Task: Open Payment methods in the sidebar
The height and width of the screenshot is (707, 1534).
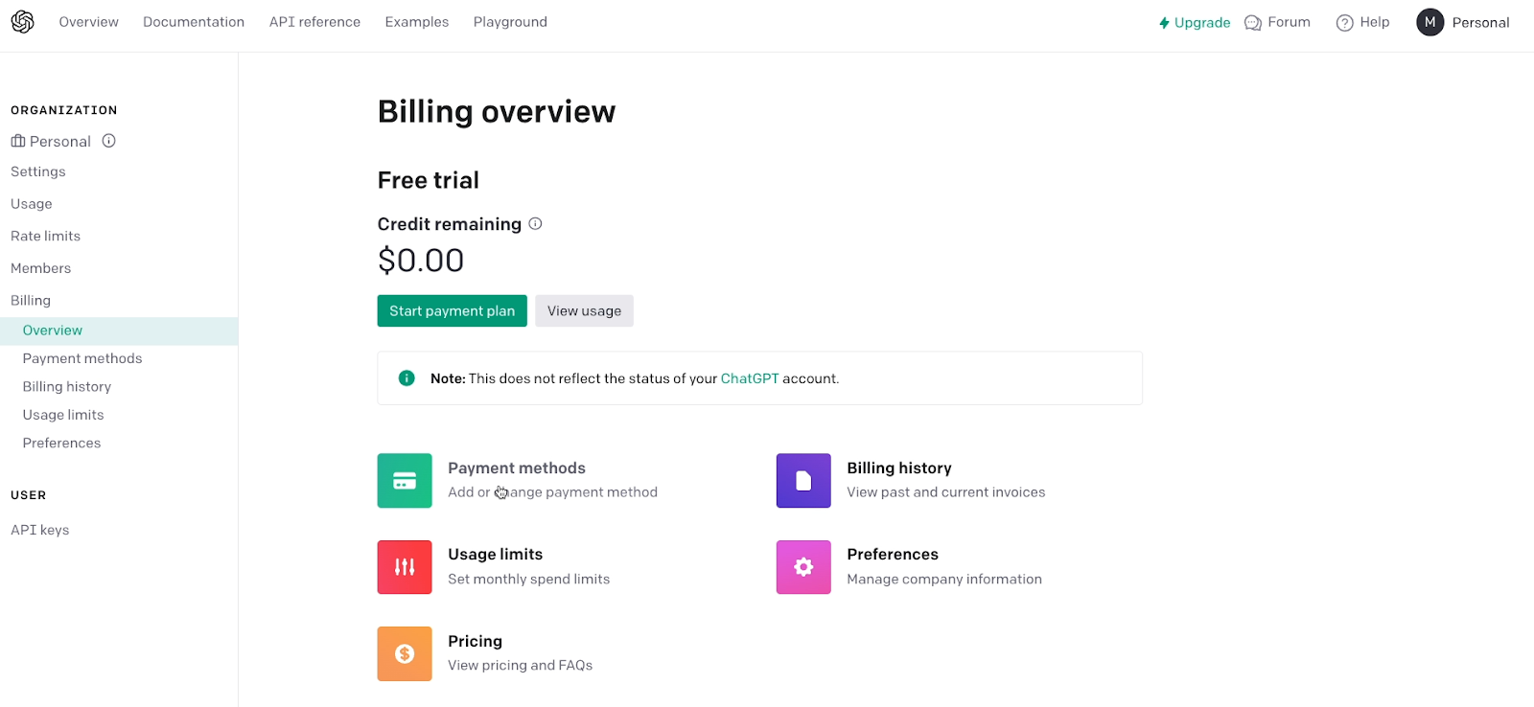Action: click(x=82, y=358)
